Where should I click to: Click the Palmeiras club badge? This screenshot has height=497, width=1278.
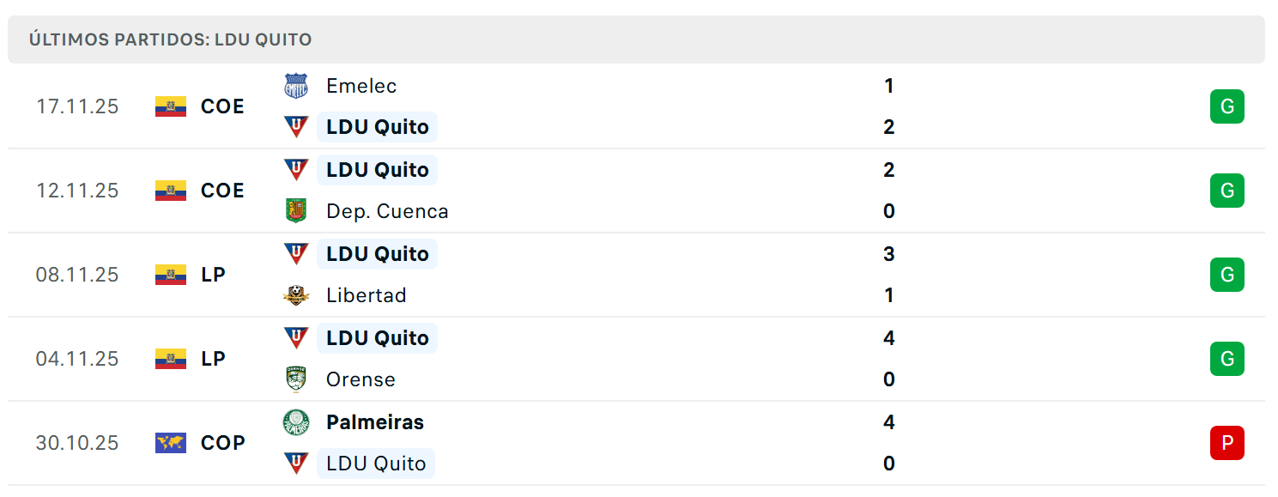pyautogui.click(x=296, y=422)
